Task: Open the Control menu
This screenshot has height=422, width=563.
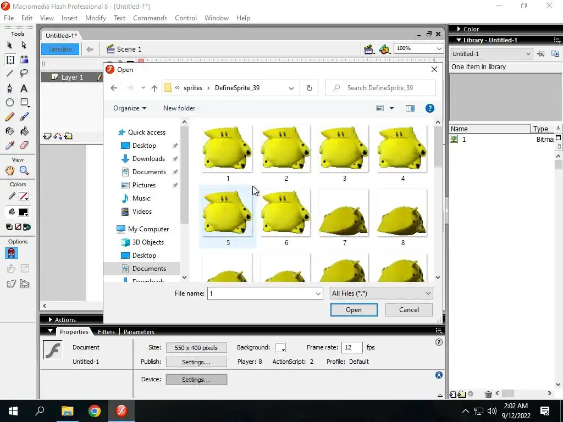Action: [186, 18]
